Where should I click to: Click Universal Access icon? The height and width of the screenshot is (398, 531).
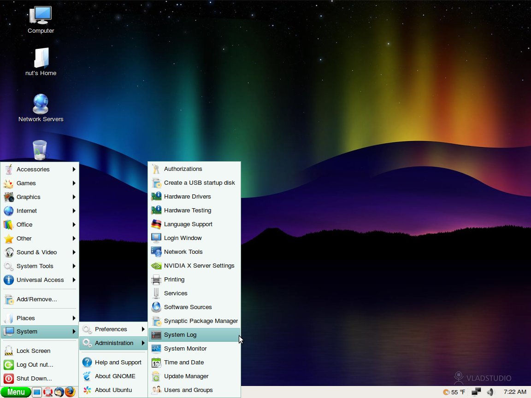coord(9,280)
